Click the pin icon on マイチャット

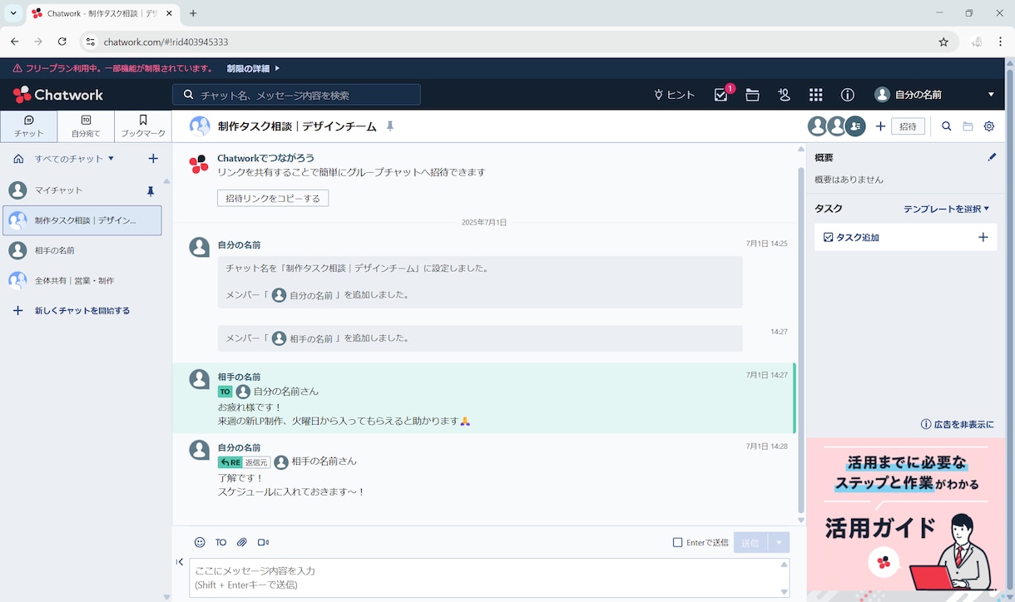(x=151, y=191)
